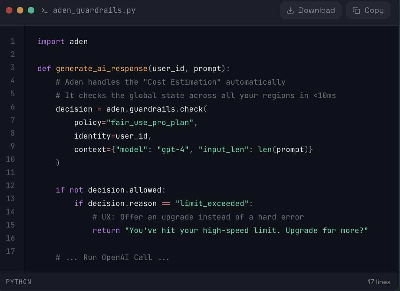The width and height of the screenshot is (400, 291).
Task: Click the "gpt-4" model string
Action: coord(173,150)
